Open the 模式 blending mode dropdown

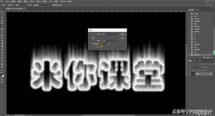coord(109,41)
